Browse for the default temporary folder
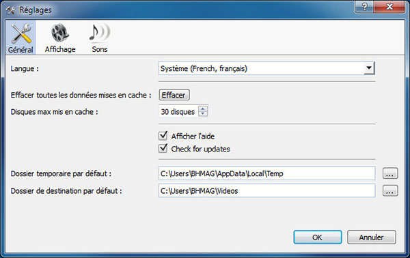The width and height of the screenshot is (410, 258). click(x=390, y=173)
